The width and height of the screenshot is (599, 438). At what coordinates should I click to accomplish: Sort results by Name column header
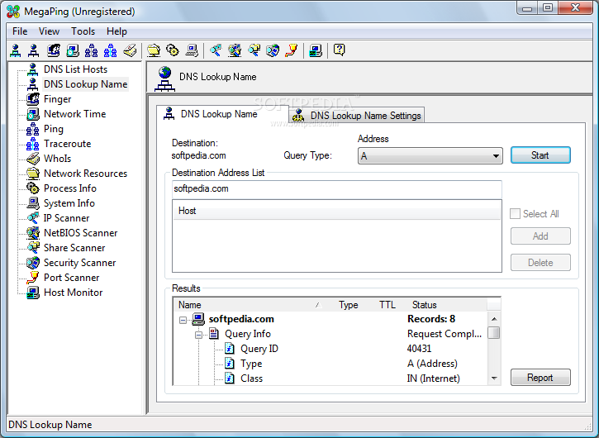(251, 305)
